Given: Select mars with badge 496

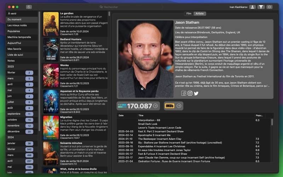Looking at the screenshot, I should 22,155.
